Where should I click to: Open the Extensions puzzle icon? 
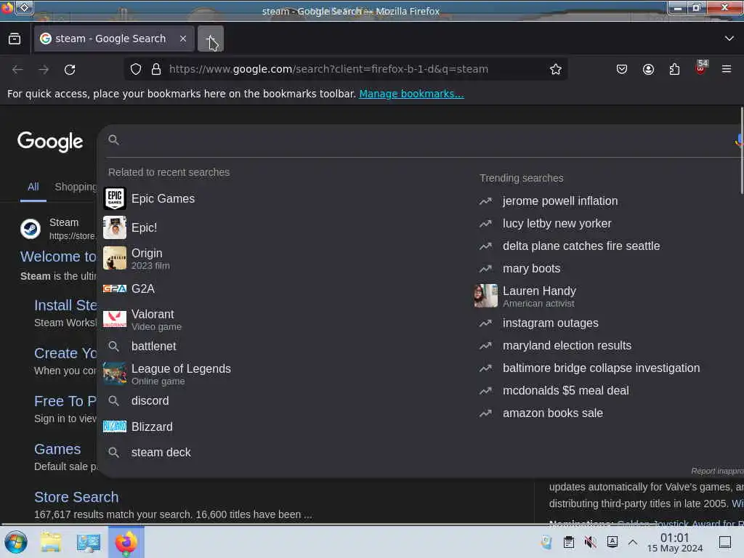coord(674,69)
